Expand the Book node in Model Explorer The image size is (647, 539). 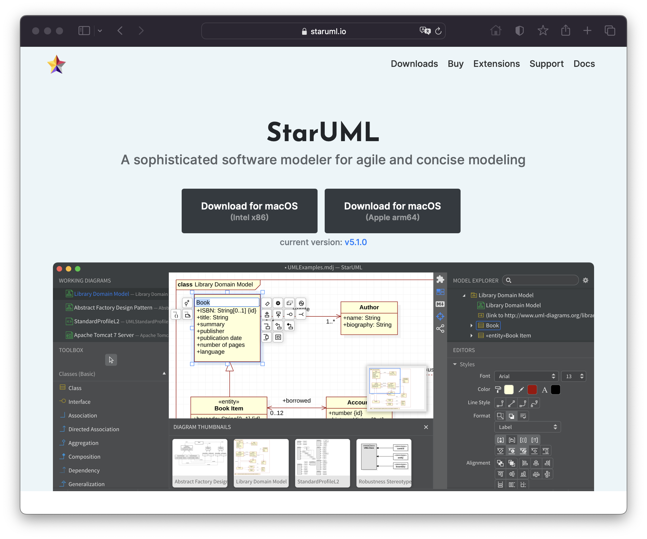471,325
